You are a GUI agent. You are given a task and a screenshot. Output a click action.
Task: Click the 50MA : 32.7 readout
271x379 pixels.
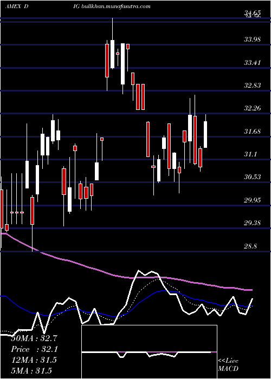[x=34, y=338]
